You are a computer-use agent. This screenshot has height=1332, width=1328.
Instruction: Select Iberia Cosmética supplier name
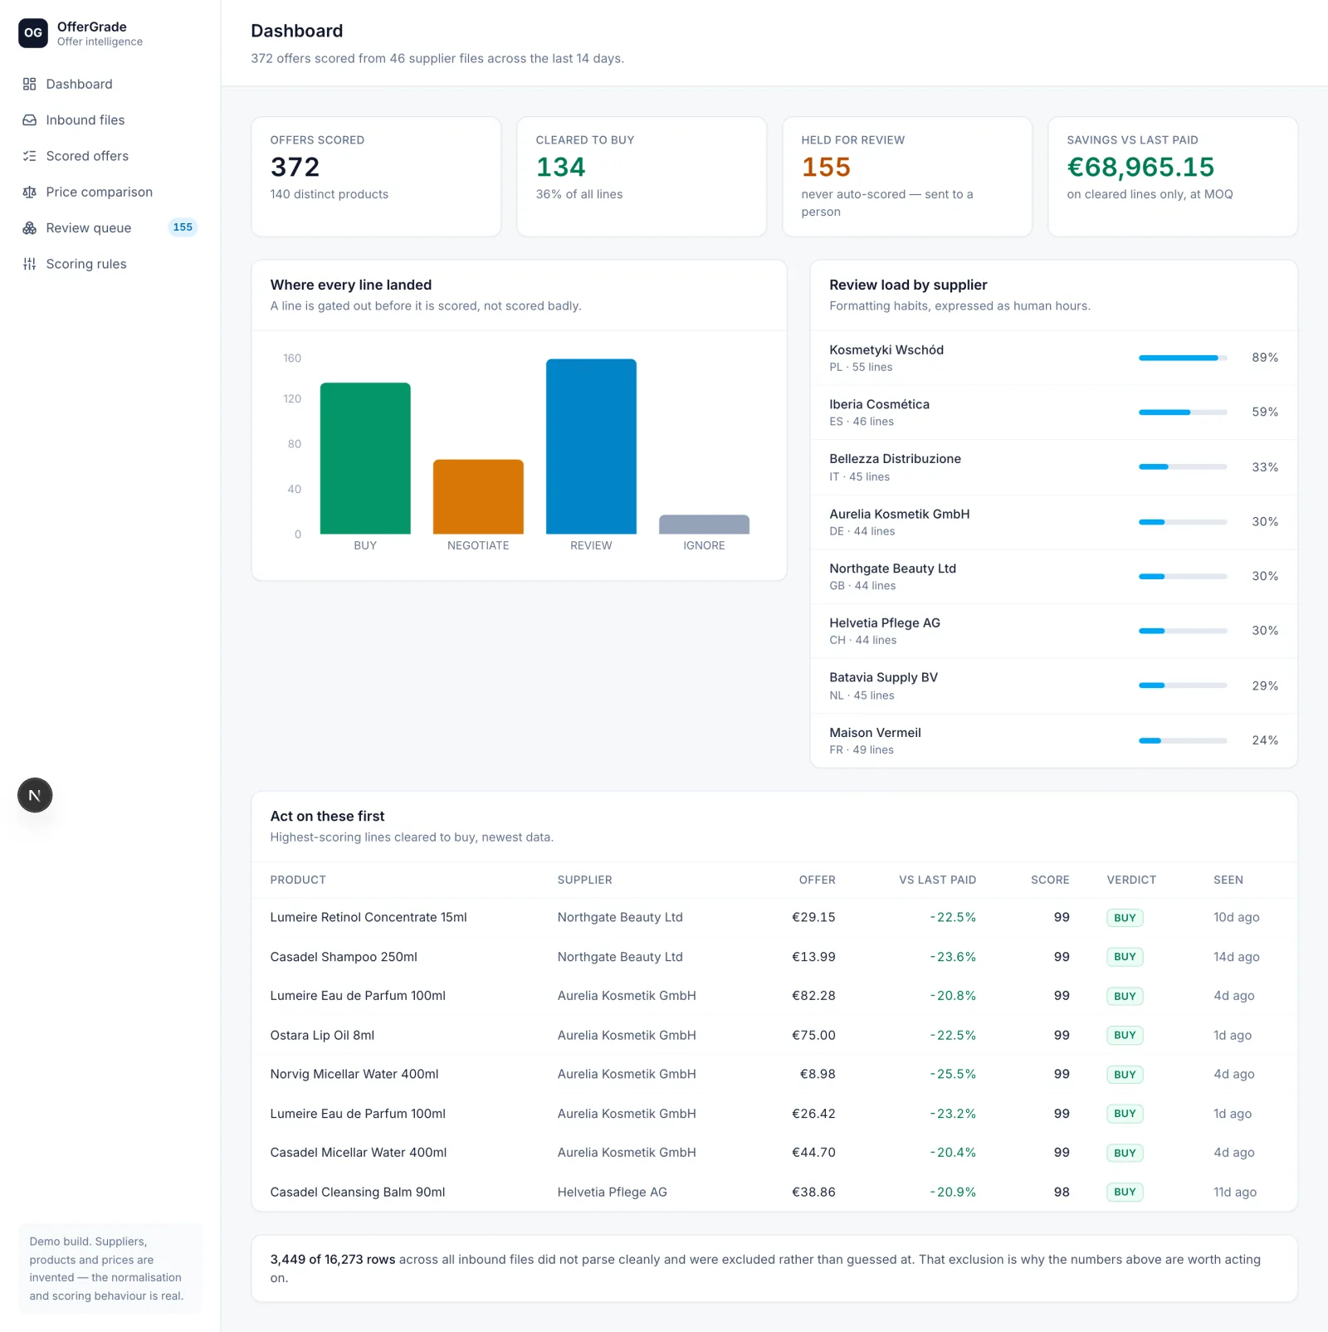click(879, 404)
